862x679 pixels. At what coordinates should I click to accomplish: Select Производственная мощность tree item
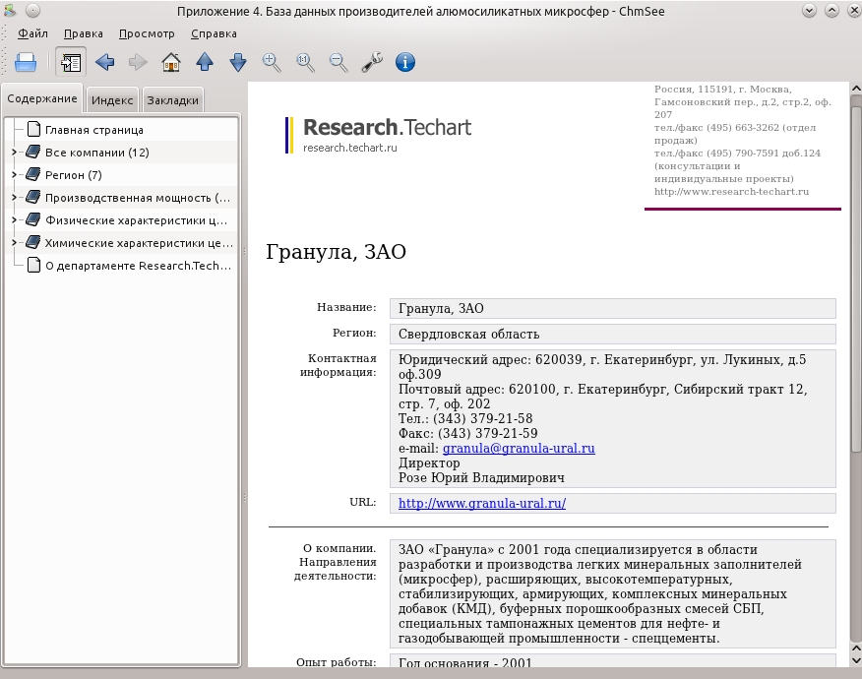[138, 198]
